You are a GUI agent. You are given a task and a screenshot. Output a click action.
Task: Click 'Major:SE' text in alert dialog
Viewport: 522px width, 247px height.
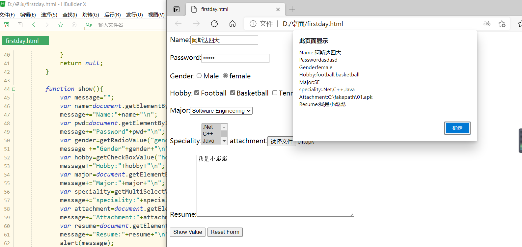[310, 82]
